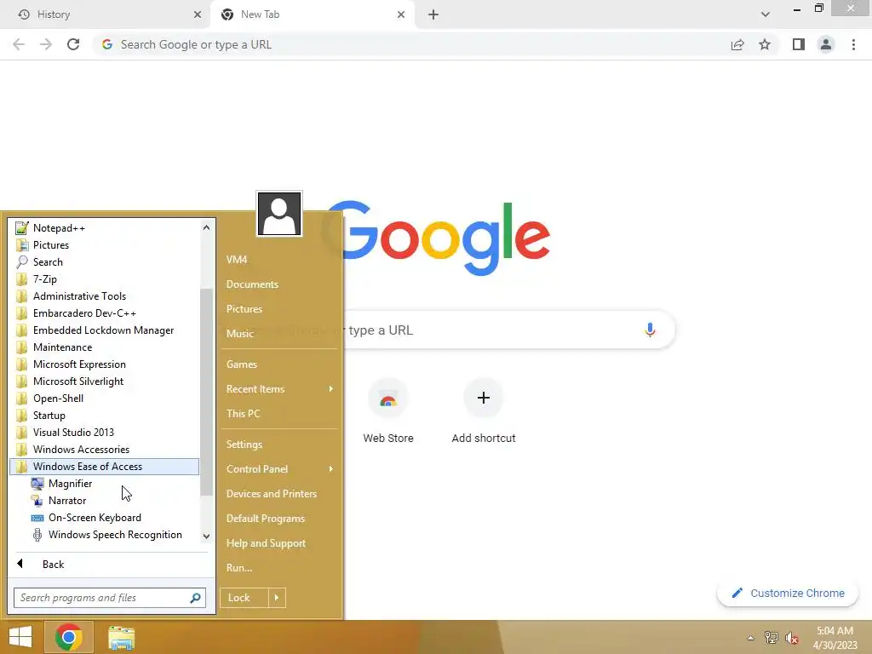The image size is (872, 654).
Task: Start Windows Speech Recognition
Action: [x=115, y=535]
